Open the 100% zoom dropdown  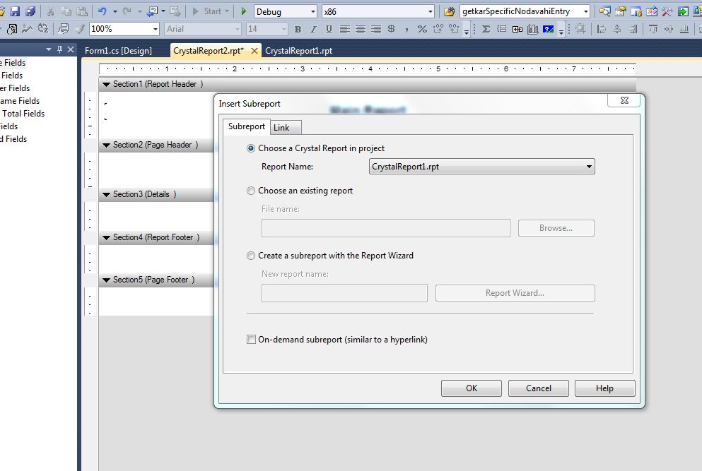pyautogui.click(x=124, y=29)
